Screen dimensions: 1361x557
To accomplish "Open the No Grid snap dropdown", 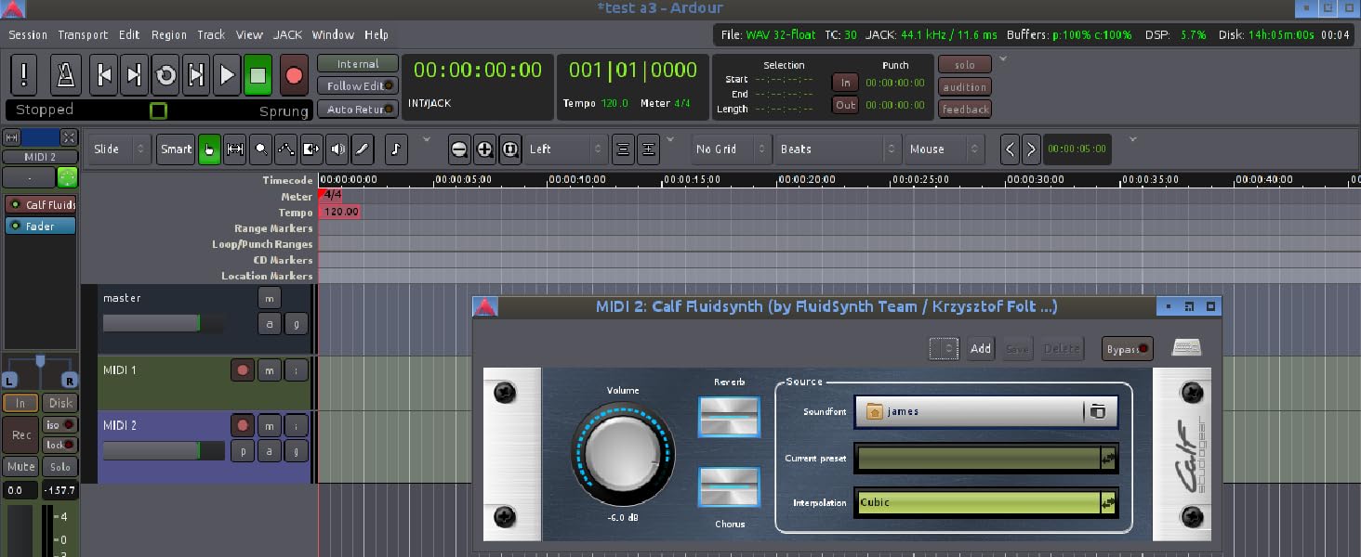I will pos(730,149).
